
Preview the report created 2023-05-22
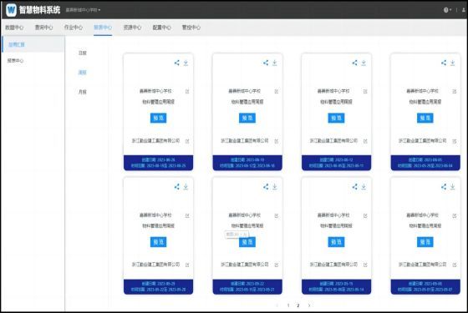click(x=247, y=242)
